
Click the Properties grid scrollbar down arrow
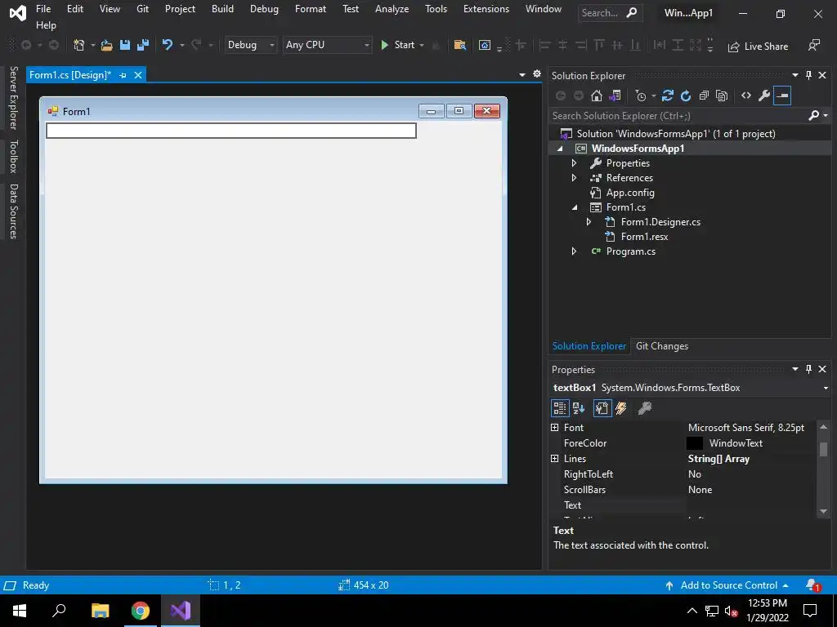[x=823, y=511]
